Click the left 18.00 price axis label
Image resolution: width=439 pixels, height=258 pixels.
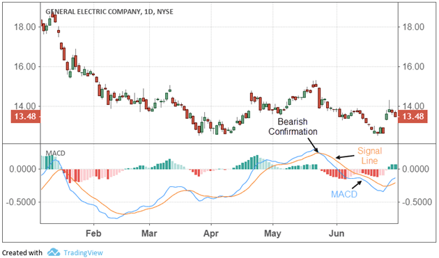tap(25, 27)
